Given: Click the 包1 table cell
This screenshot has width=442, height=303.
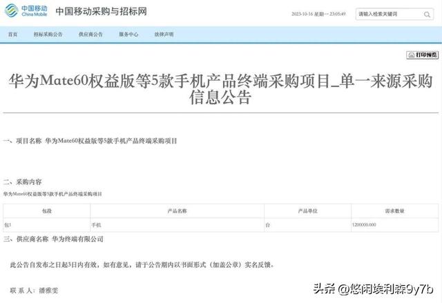Looking at the screenshot, I should tap(47, 225).
